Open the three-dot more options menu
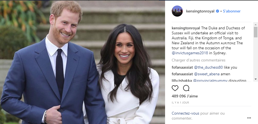 coord(249,118)
